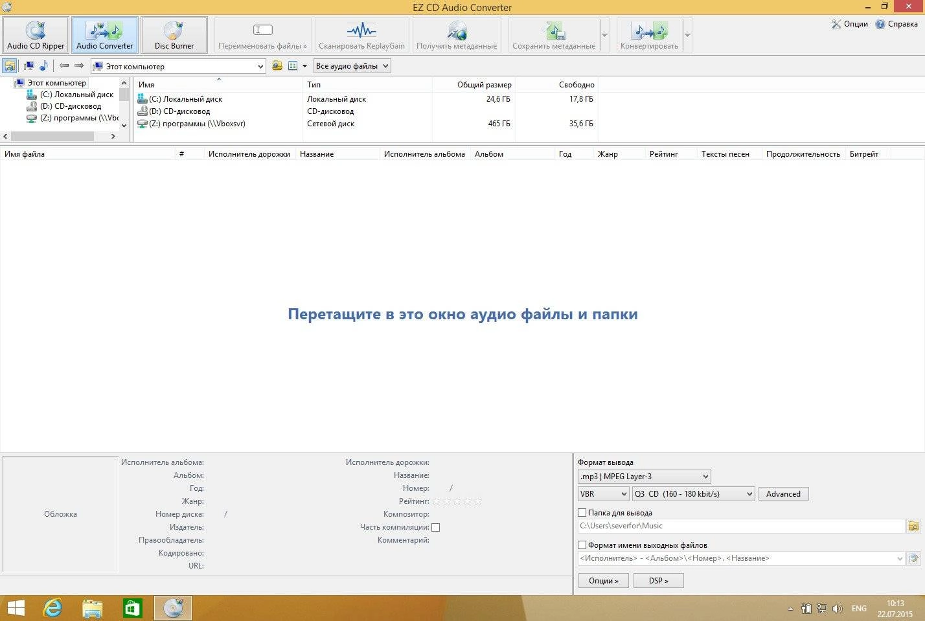Select (Z:) программы in the folder tree
925x621 pixels.
click(79, 118)
